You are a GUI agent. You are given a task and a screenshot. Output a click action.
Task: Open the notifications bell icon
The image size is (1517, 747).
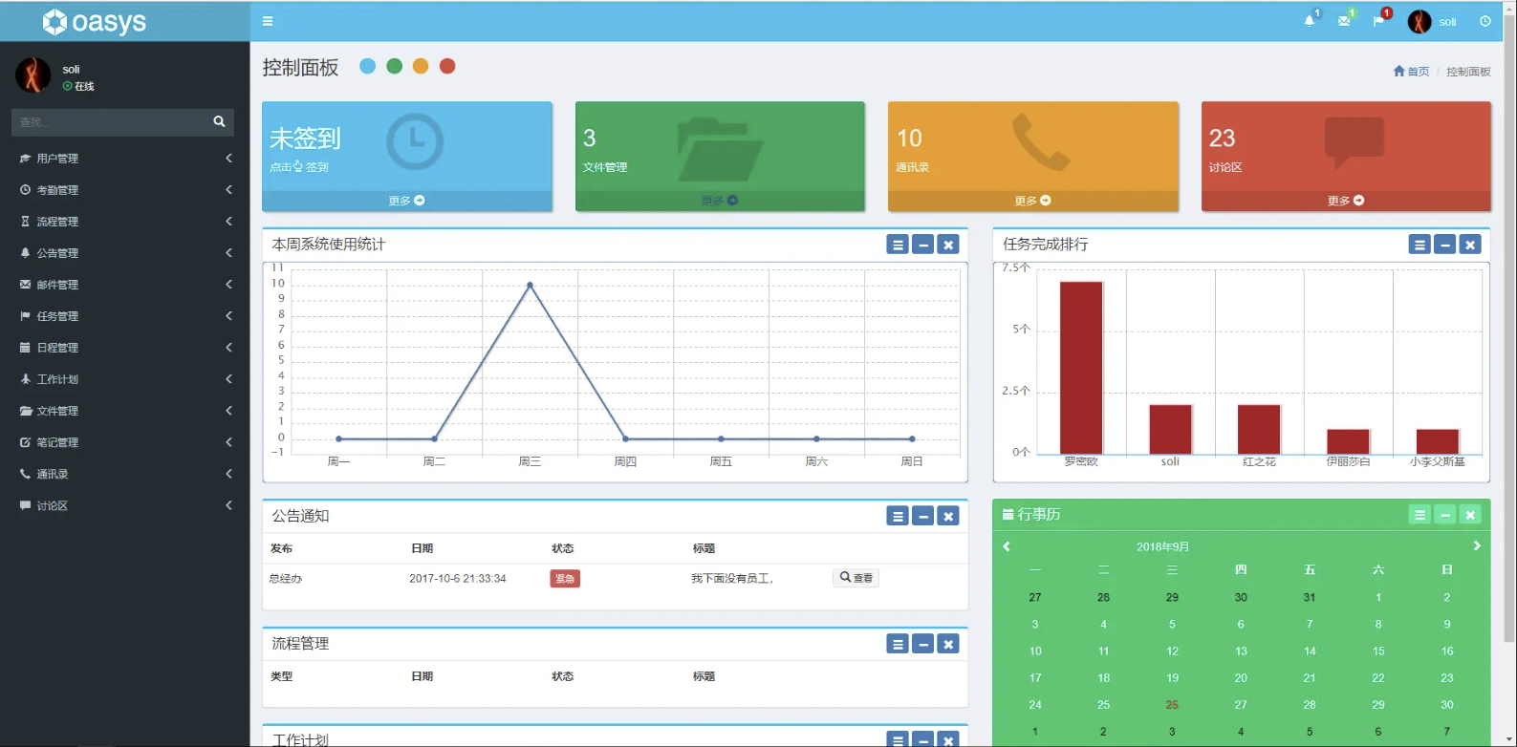1310,21
